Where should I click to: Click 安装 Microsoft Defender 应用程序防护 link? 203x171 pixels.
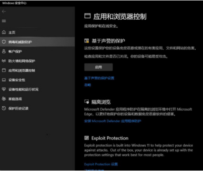coord(113,121)
